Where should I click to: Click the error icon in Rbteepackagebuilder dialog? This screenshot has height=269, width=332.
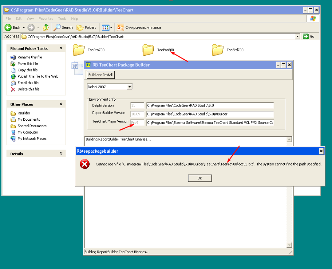pos(85,164)
